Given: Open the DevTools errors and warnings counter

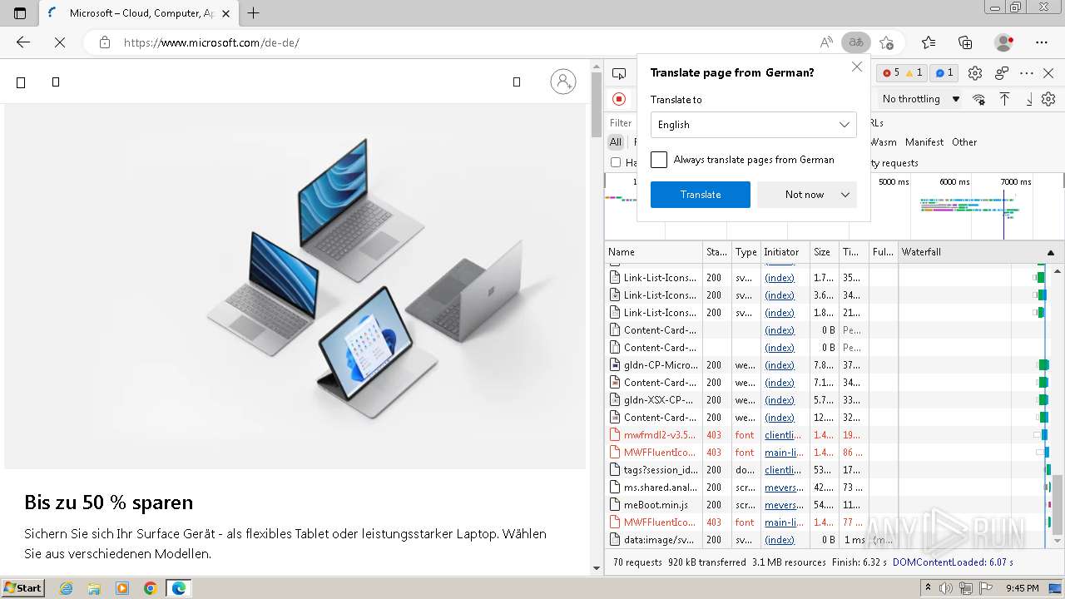Looking at the screenshot, I should pos(903,73).
